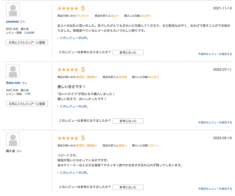
Task: Click the anonymous purchaser's avatar icon
Action: tap(13, 139)
